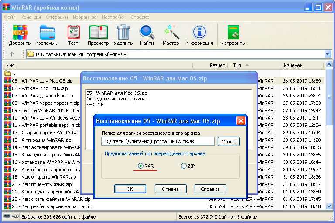Click the size value 835 594
Viewport: 335px width, 223px height.
pos(217,206)
